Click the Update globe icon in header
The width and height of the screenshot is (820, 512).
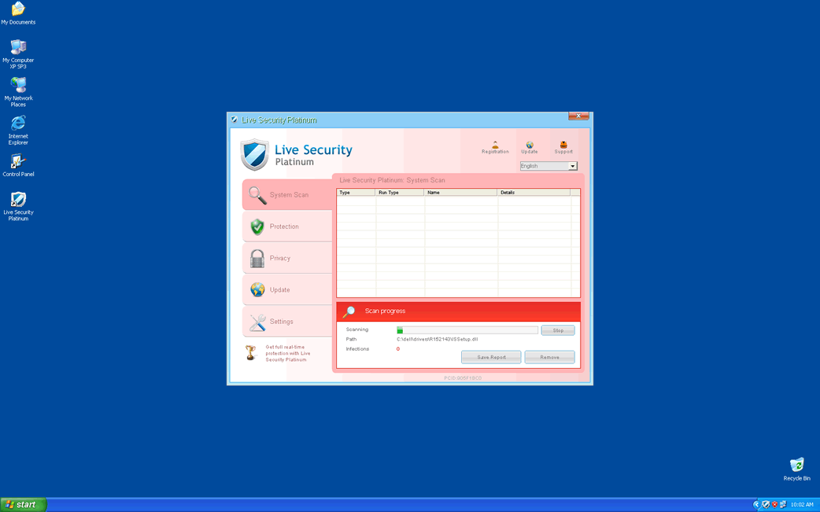tap(530, 146)
